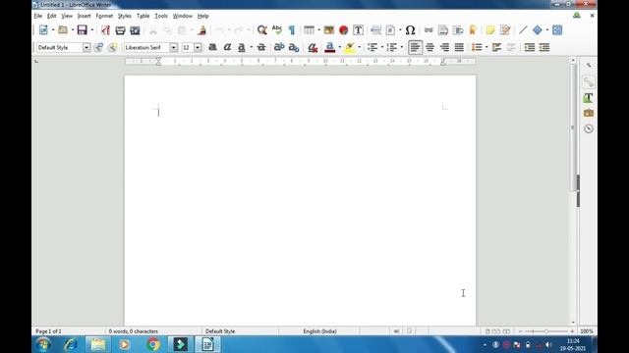Screen dimensions: 629x353
Task: Align text left
Action: (x=415, y=47)
